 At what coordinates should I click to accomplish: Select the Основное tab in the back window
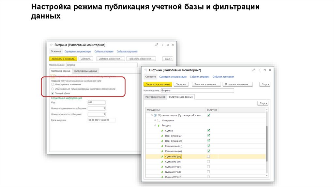pos(56,51)
